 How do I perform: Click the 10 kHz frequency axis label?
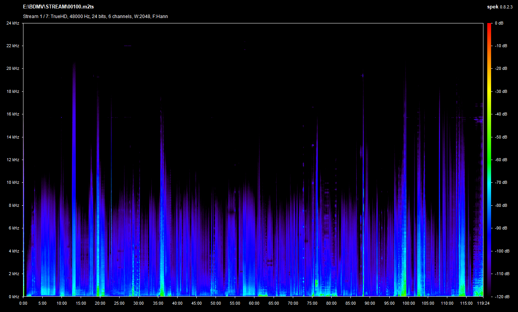click(13, 183)
